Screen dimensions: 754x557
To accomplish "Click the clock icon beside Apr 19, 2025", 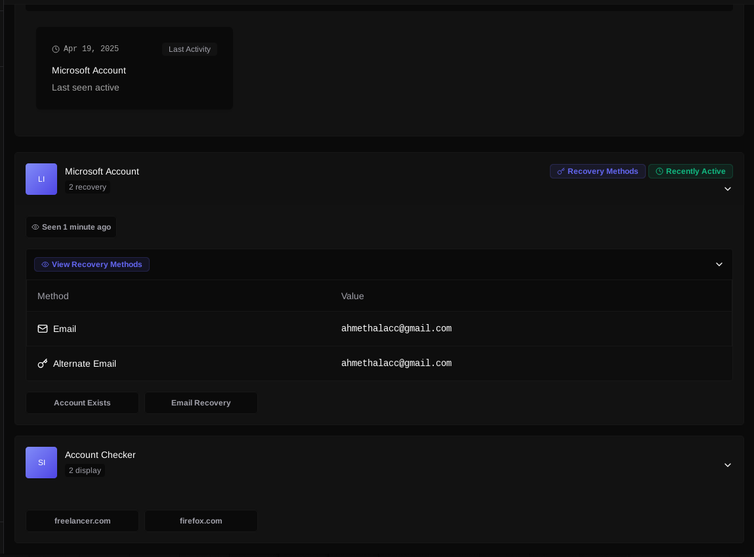I will pyautogui.click(x=56, y=49).
